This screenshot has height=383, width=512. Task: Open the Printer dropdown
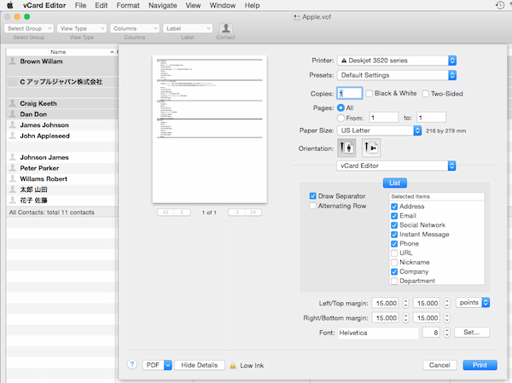click(397, 61)
